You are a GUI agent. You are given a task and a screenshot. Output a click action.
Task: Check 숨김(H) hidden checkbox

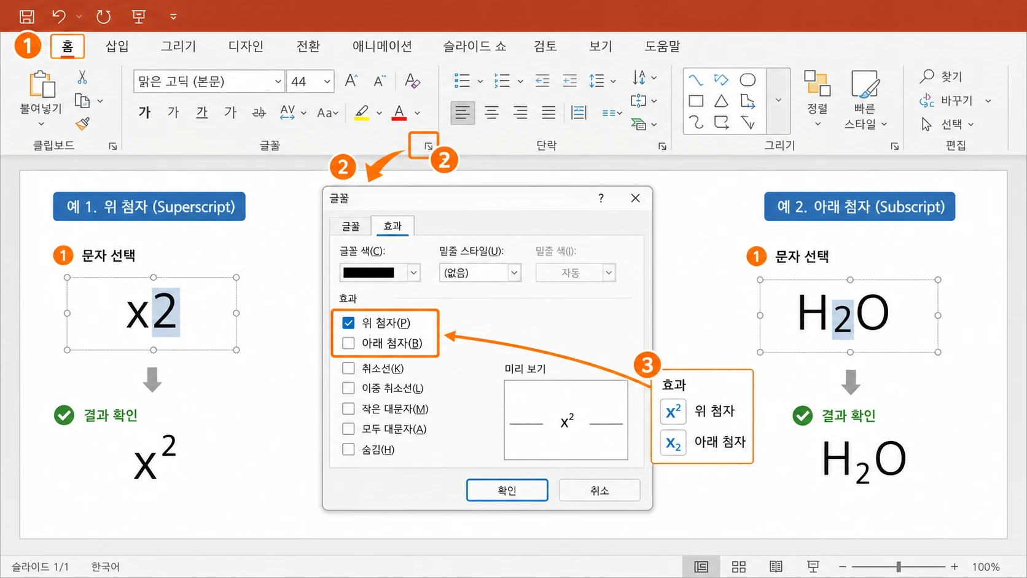coord(348,449)
